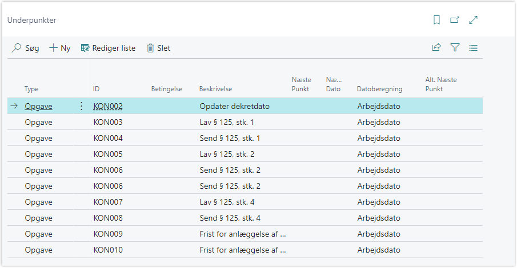This screenshot has width=517, height=268.
Task: Create a new entry with Ny
Action: pyautogui.click(x=60, y=48)
